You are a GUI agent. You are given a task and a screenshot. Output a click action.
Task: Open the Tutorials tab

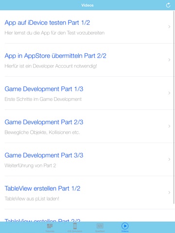pyautogui.click(x=50, y=228)
